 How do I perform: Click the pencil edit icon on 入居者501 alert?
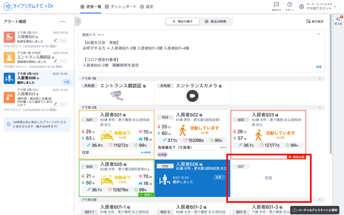(x=55, y=41)
